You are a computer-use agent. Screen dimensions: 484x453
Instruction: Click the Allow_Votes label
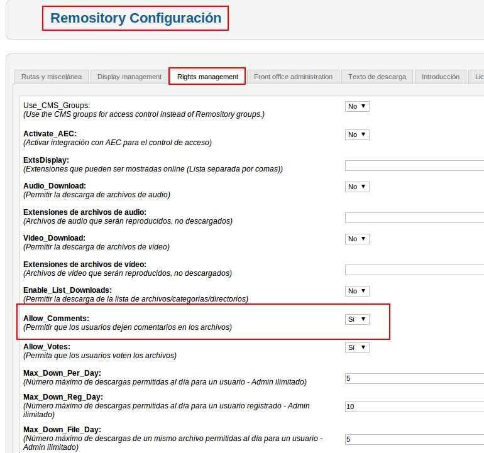tap(47, 347)
